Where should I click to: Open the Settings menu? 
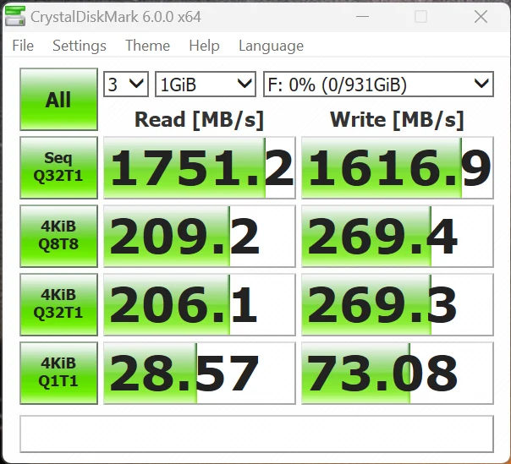click(80, 46)
